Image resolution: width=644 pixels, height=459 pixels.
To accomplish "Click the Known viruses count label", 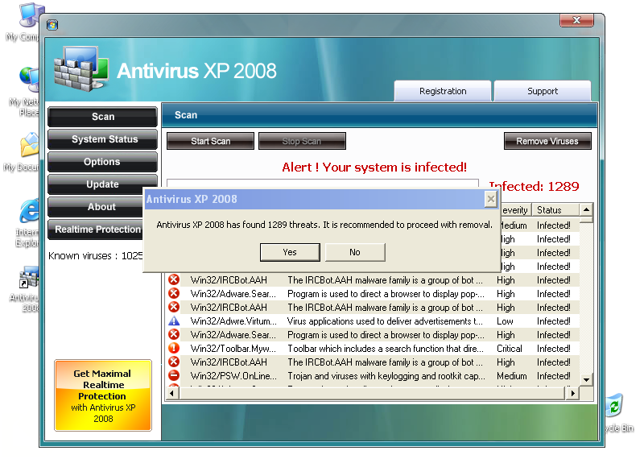I will point(95,255).
